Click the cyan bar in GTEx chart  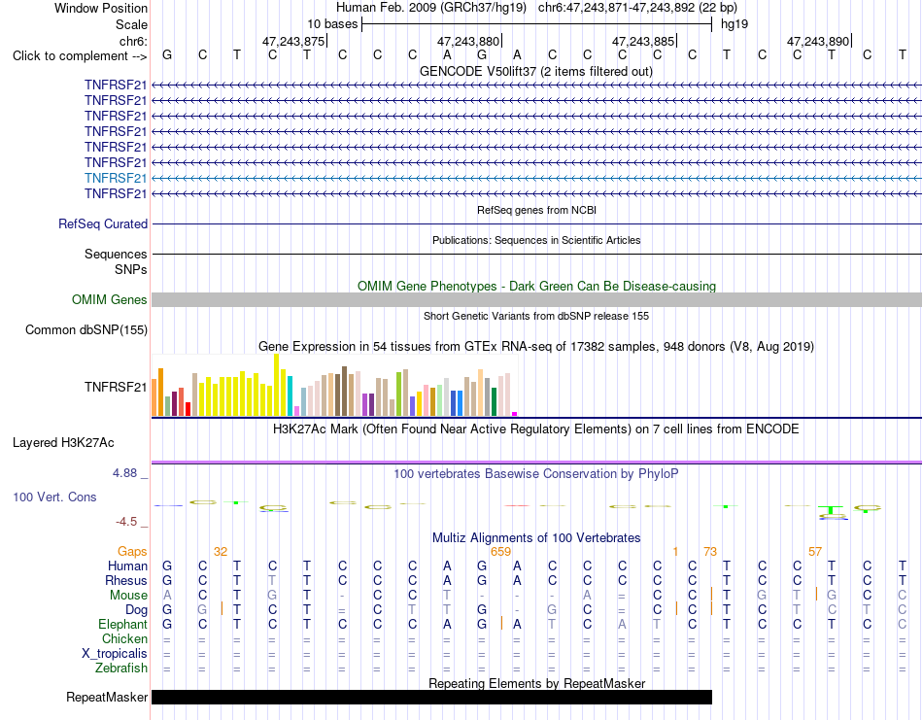coord(290,395)
